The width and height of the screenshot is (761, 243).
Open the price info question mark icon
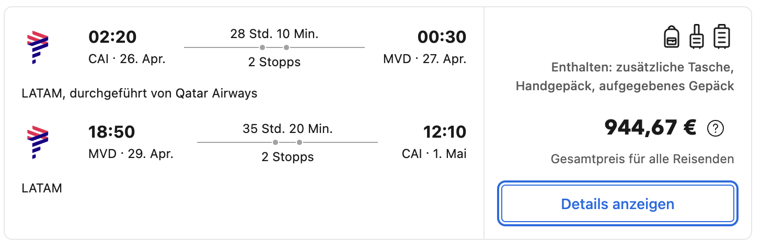click(x=715, y=128)
